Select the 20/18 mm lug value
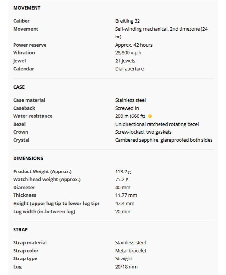 click(x=126, y=267)
